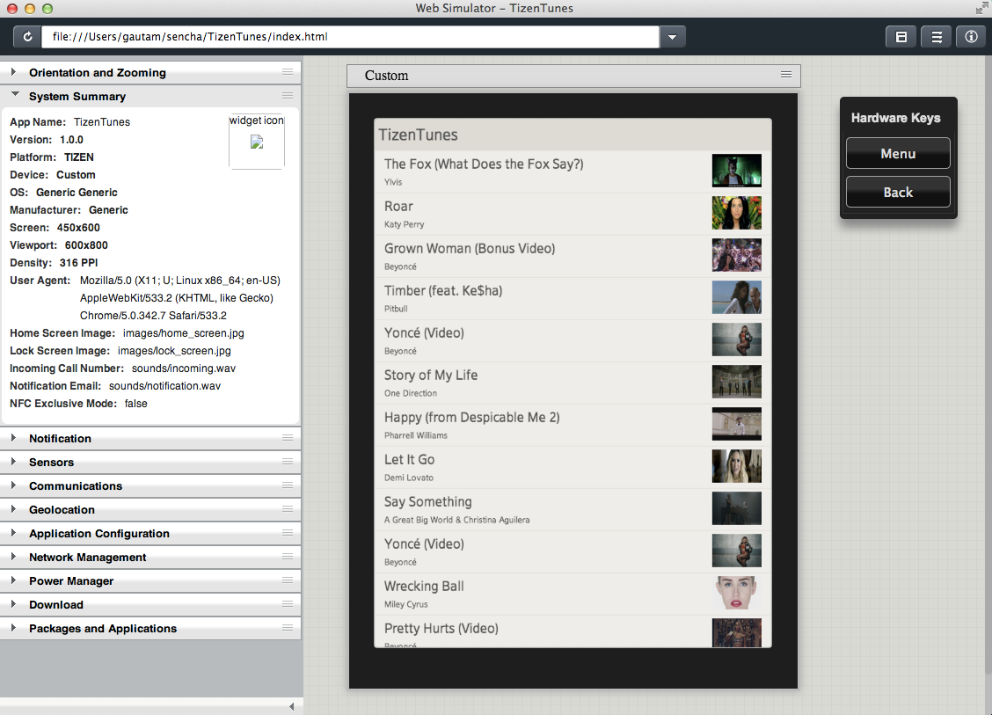Click the Happy video thumbnail
992x715 pixels.
[x=736, y=424]
